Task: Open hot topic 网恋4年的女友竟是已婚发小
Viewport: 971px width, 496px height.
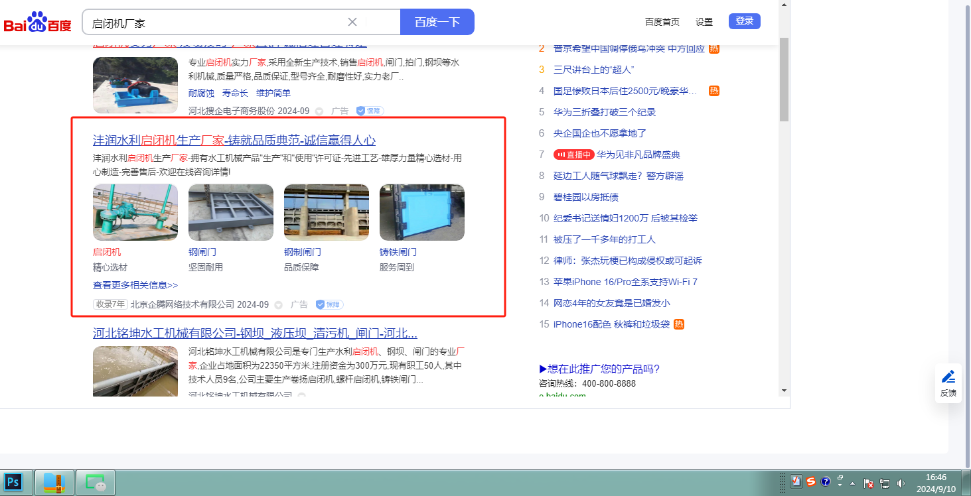Action: coord(612,303)
